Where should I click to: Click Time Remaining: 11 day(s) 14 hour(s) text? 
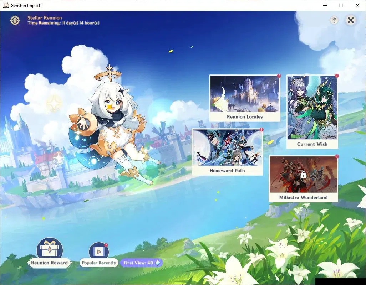[x=63, y=23]
